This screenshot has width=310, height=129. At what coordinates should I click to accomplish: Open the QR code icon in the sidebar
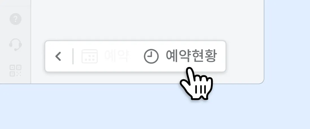pos(16,71)
